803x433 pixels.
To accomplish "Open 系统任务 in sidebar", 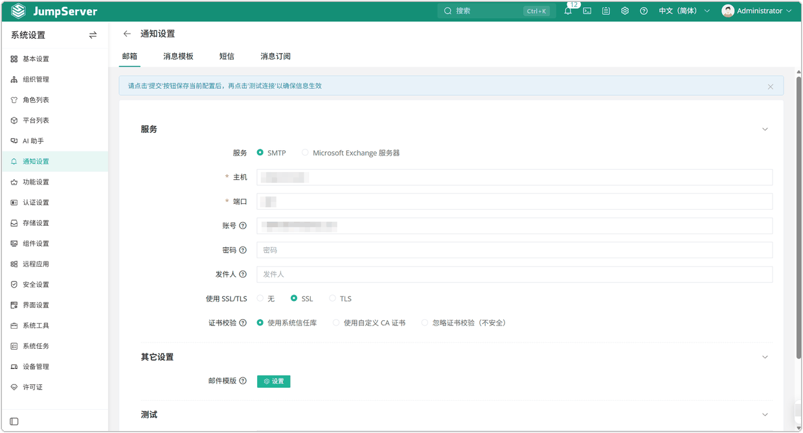I will [x=54, y=346].
